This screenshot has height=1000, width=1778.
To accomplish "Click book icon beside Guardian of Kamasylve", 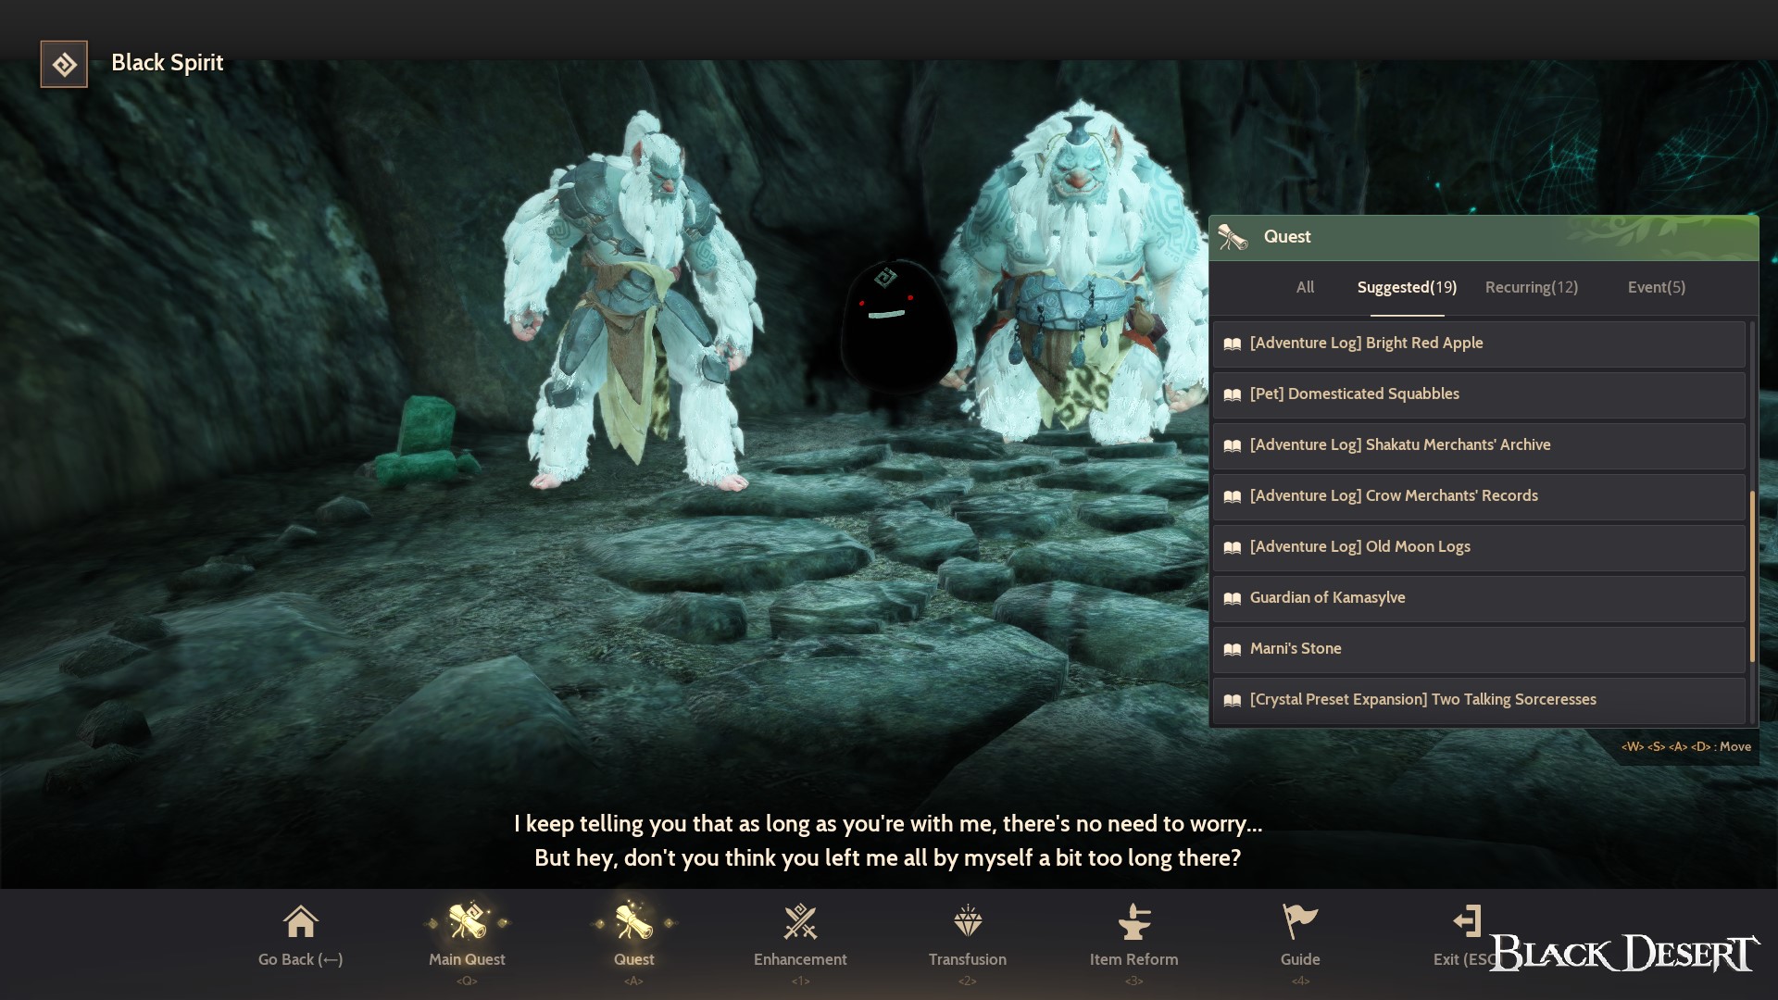I will click(1232, 598).
